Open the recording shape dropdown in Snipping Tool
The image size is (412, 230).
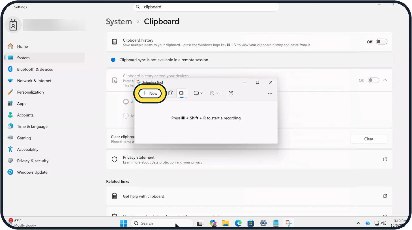198,93
